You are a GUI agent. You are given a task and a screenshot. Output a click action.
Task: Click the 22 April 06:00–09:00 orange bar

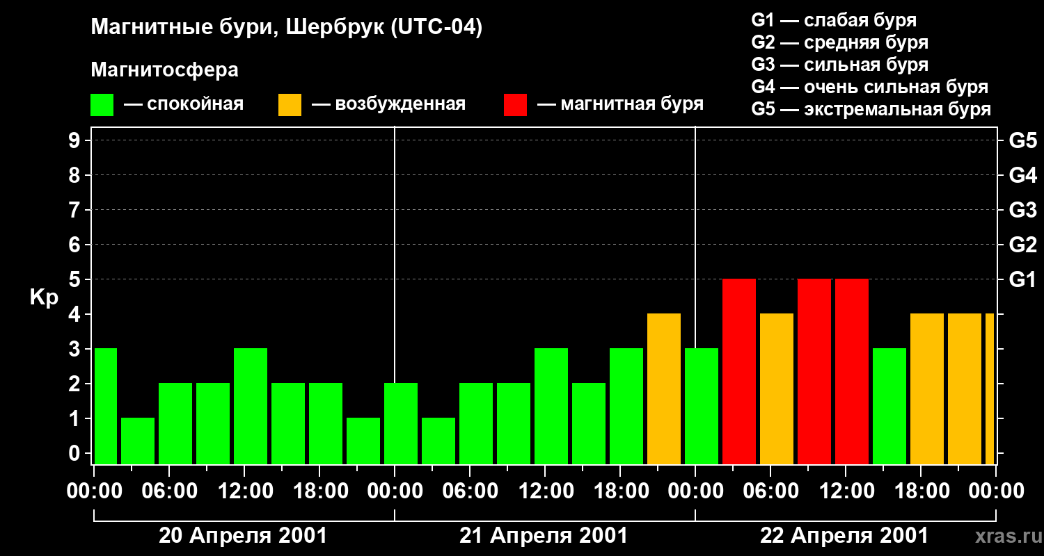(777, 389)
